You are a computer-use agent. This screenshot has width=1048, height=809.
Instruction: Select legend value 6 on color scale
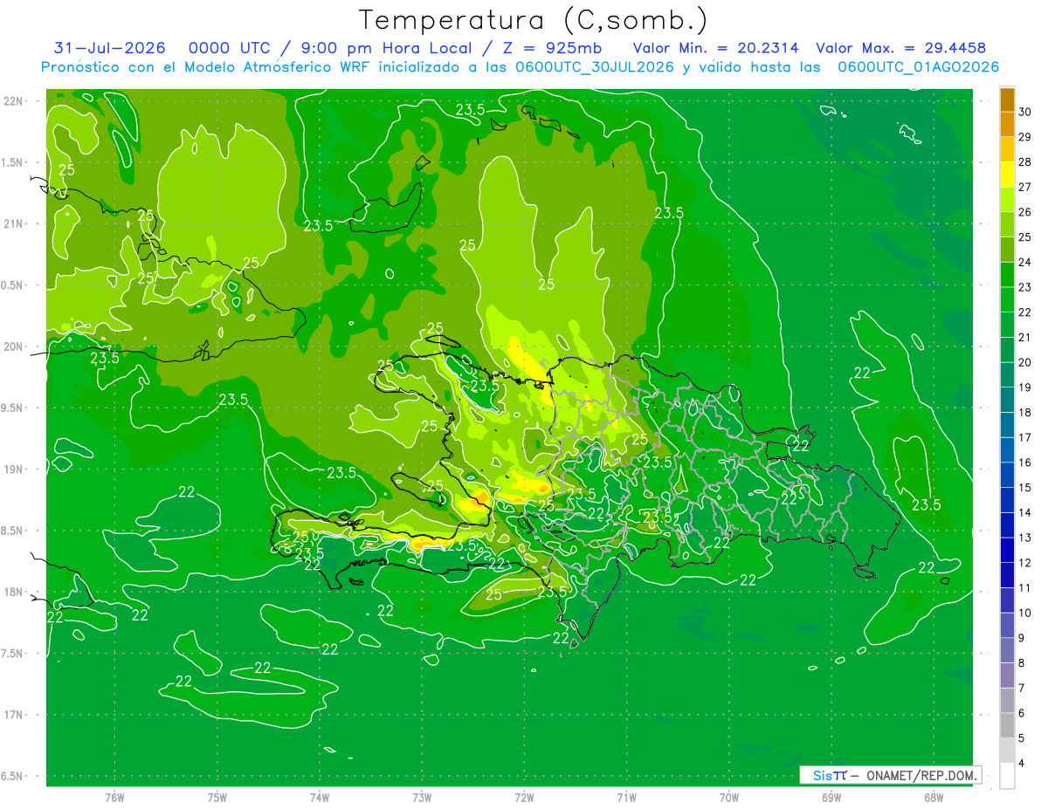[1023, 714]
